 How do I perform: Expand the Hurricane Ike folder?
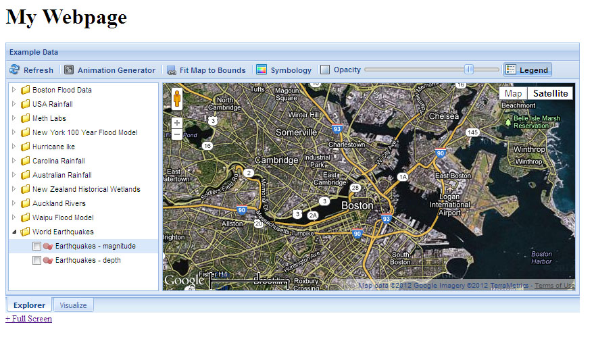(14, 147)
